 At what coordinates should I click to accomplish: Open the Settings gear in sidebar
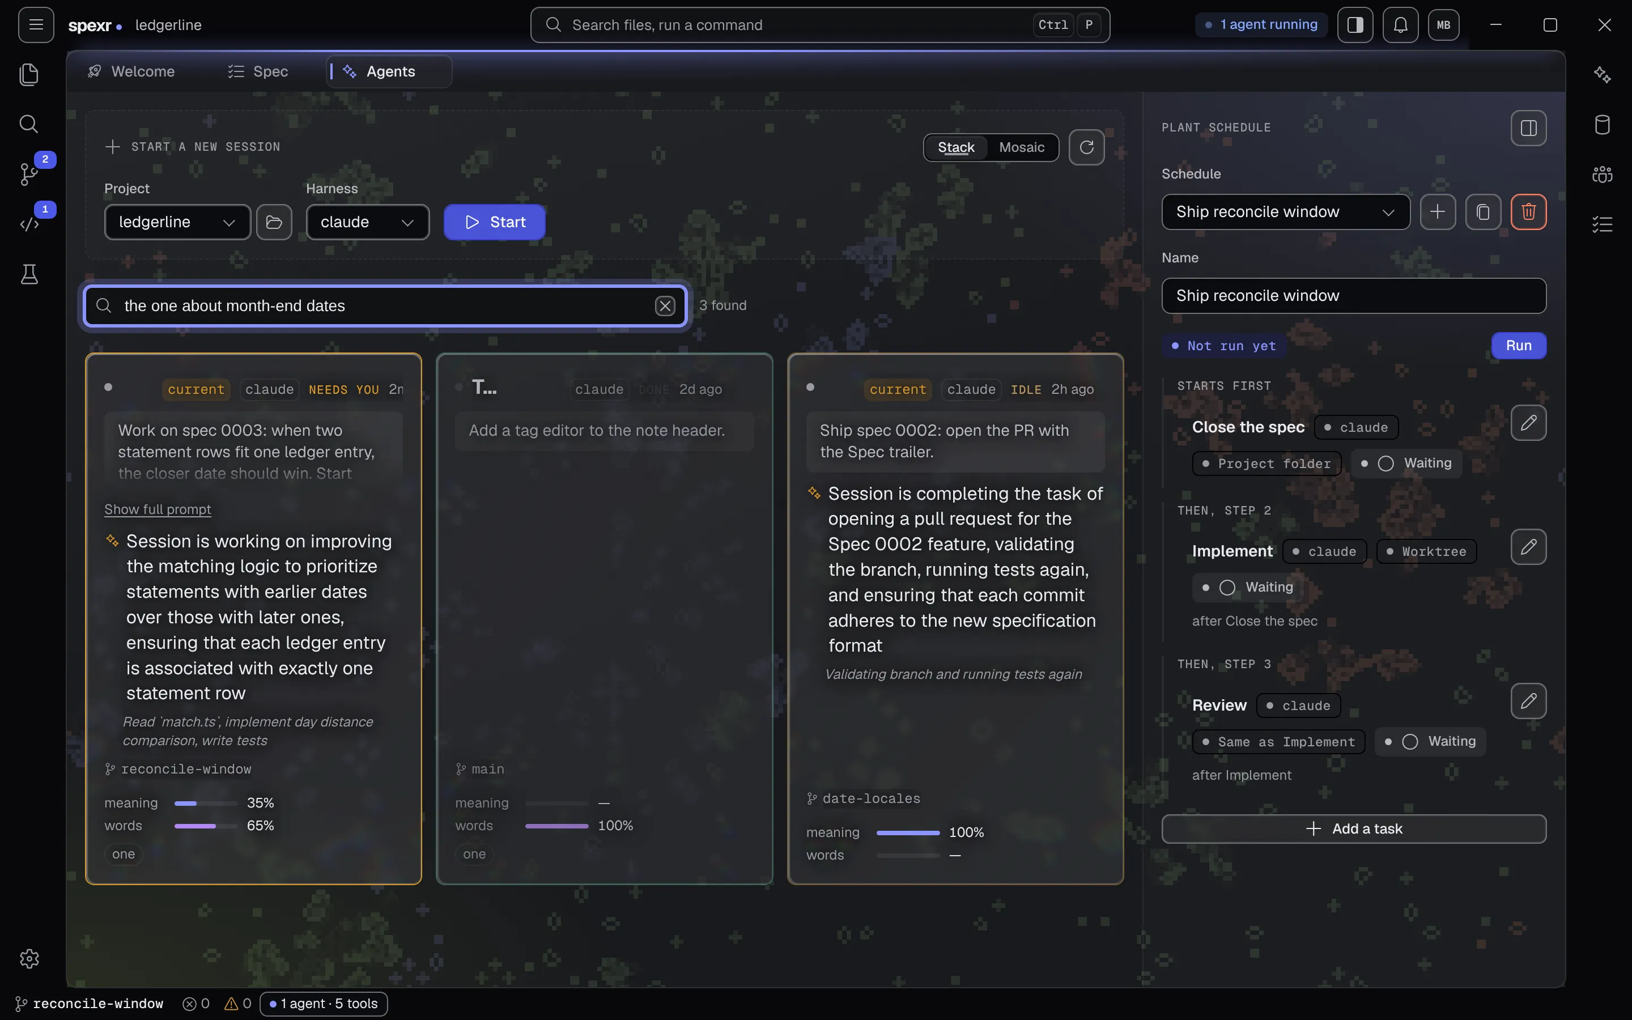[x=29, y=959]
